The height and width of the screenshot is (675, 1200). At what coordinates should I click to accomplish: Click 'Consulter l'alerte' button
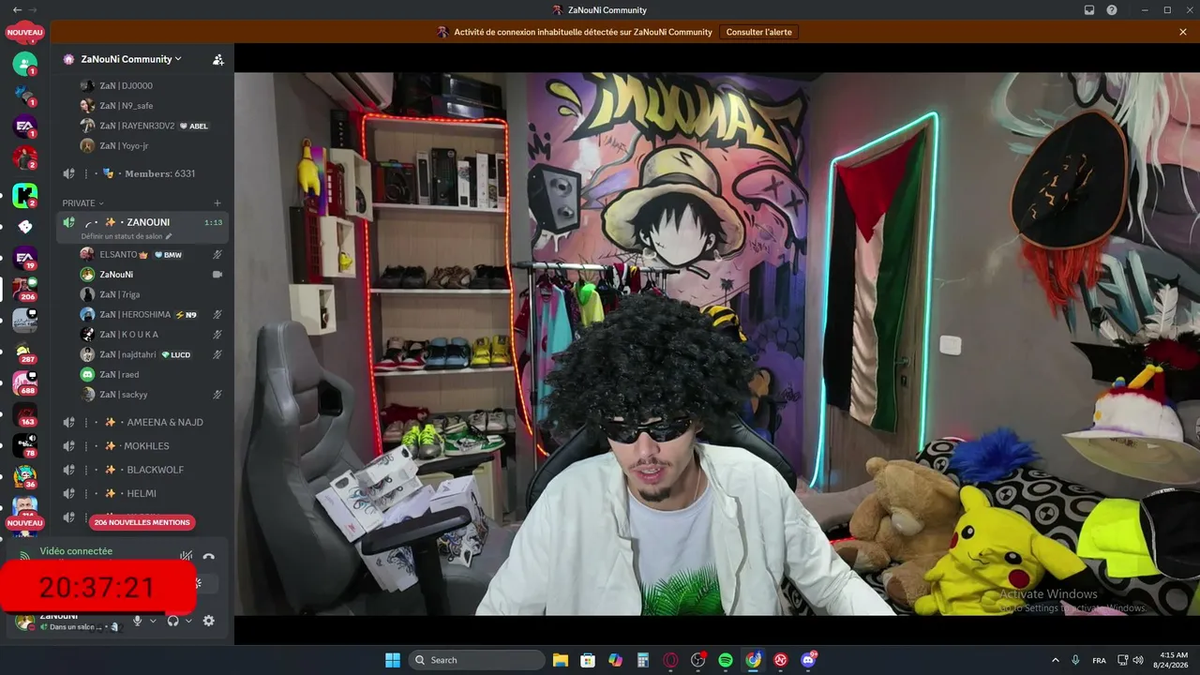pyautogui.click(x=758, y=32)
